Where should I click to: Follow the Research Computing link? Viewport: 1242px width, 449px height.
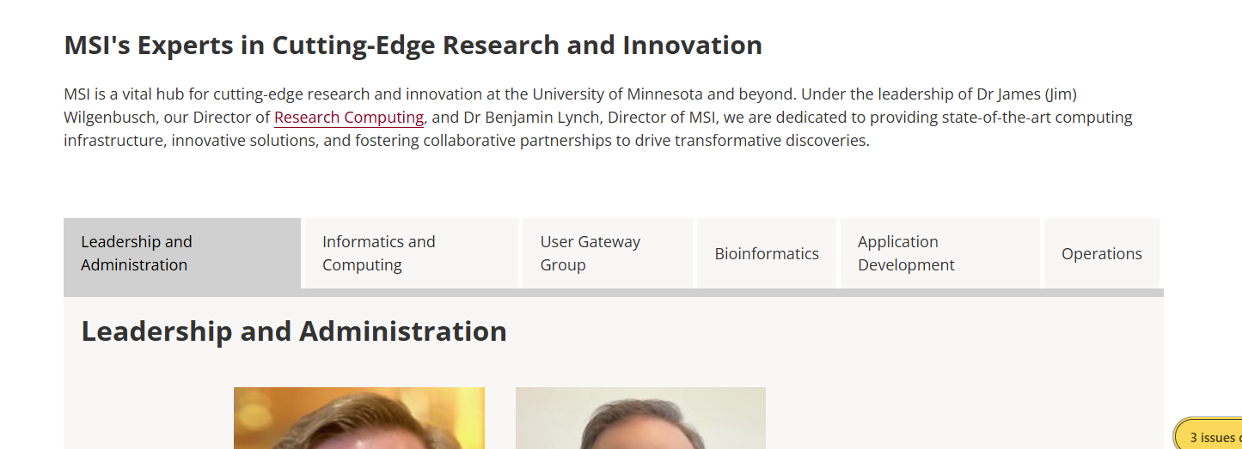348,118
